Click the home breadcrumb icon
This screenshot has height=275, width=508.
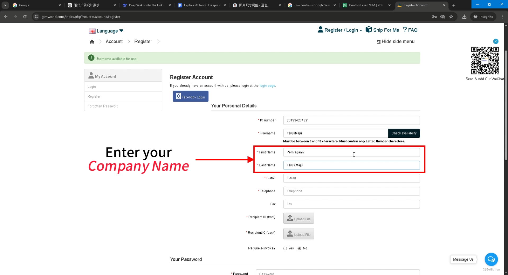click(92, 42)
